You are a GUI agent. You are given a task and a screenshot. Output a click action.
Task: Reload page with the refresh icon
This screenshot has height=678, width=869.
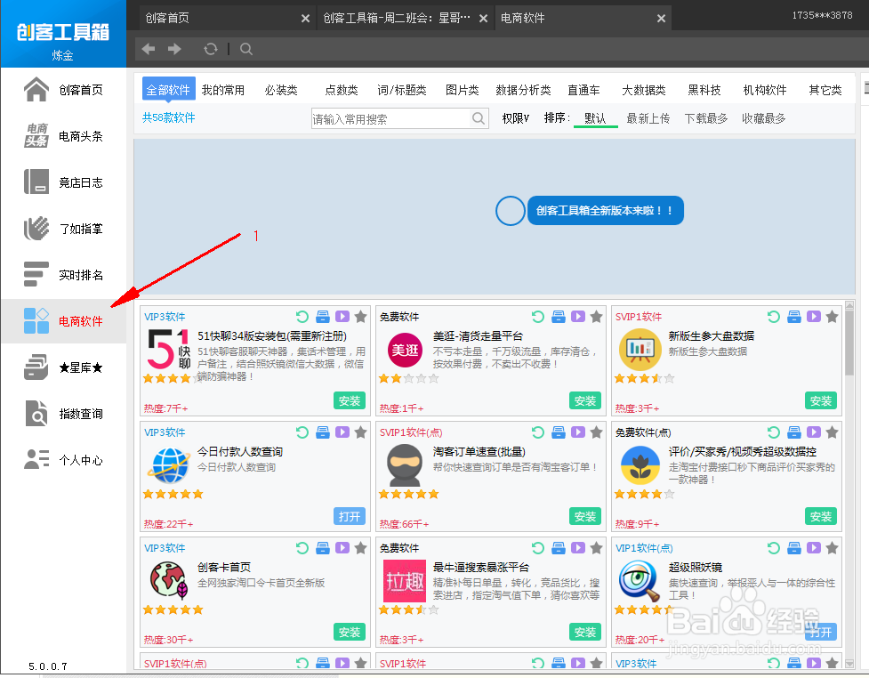(211, 49)
